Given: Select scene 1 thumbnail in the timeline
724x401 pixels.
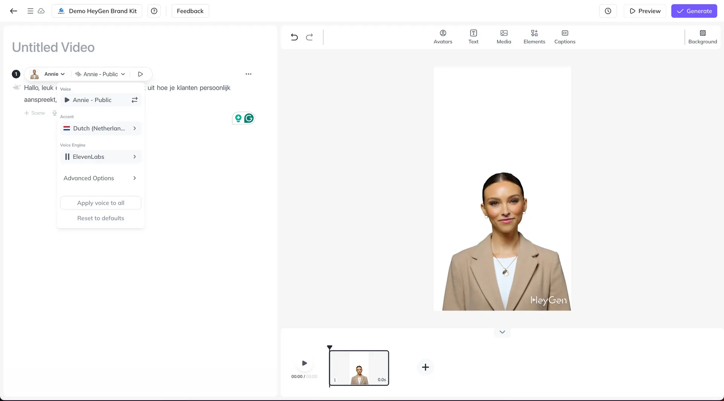Looking at the screenshot, I should [359, 368].
